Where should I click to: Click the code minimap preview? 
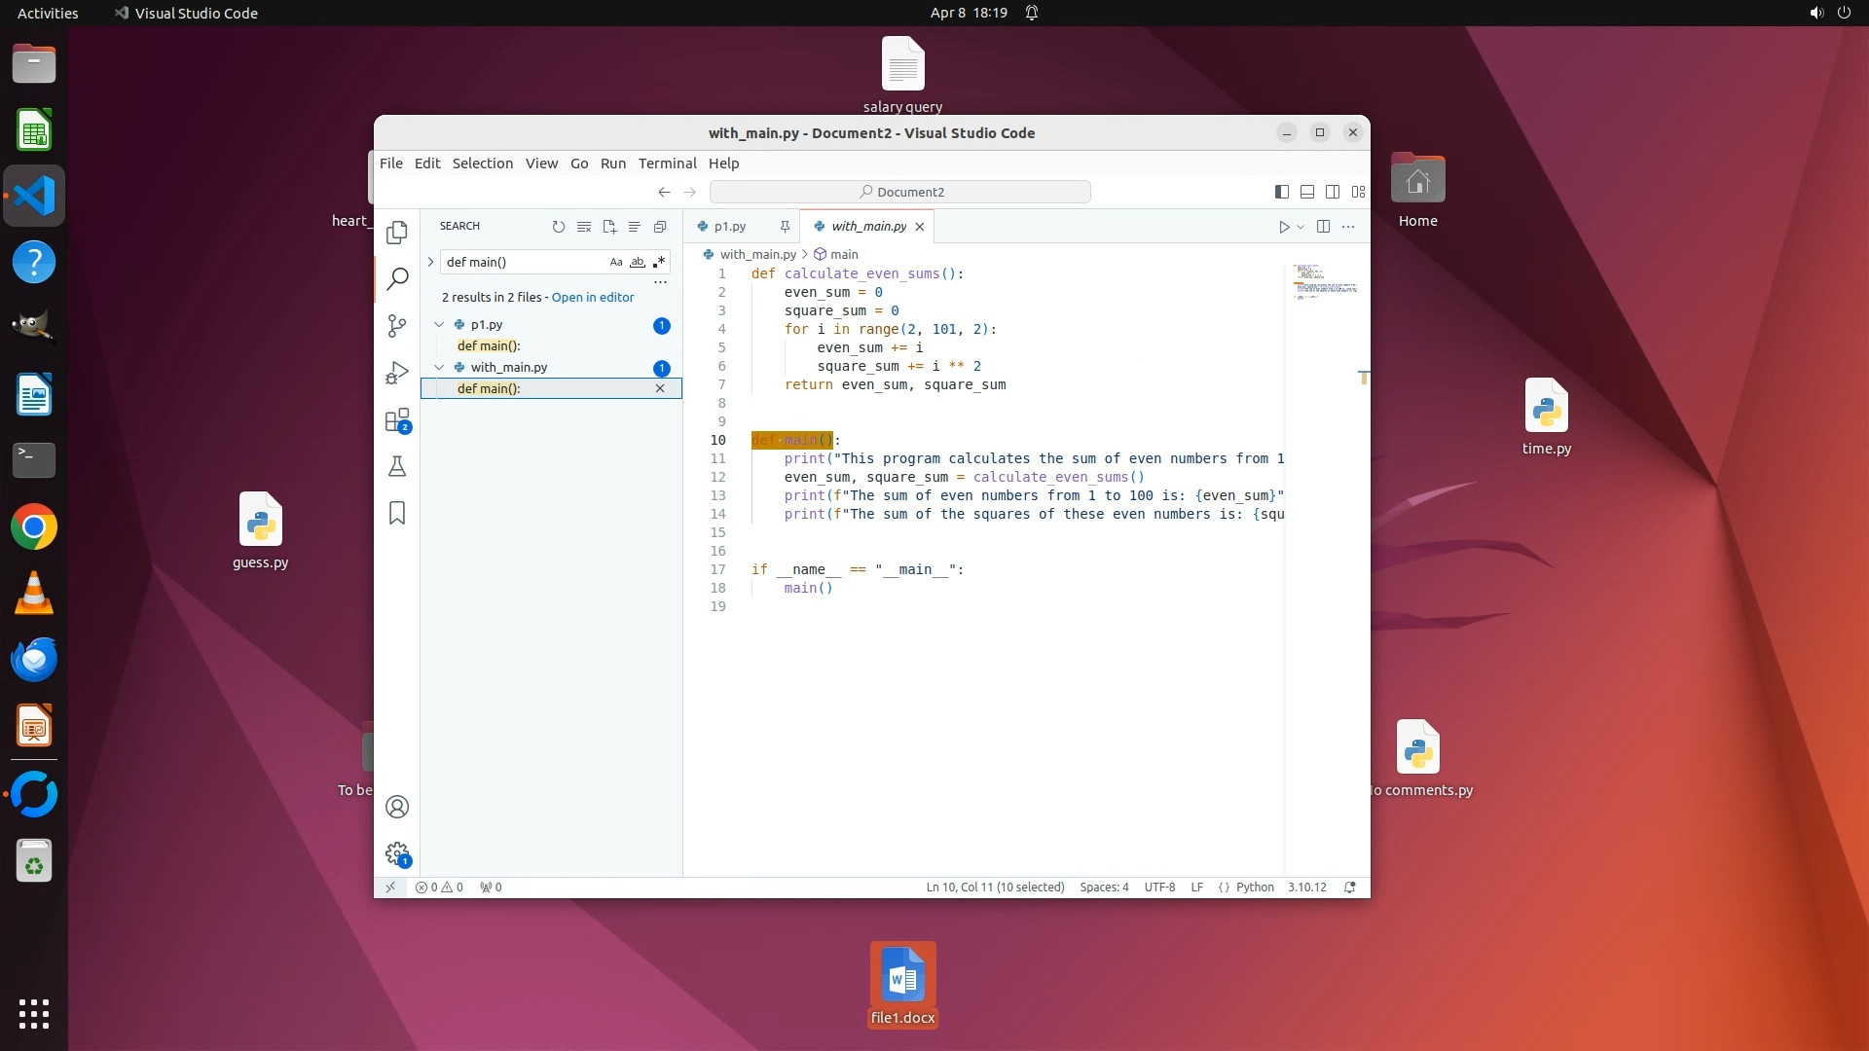[x=1324, y=282]
